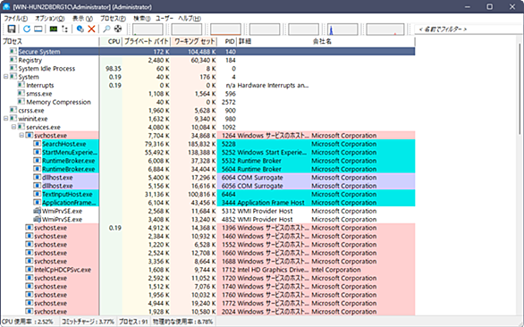Sort by the プライベート バイト column header
Image resolution: width=524 pixels, height=327 pixels.
click(147, 41)
